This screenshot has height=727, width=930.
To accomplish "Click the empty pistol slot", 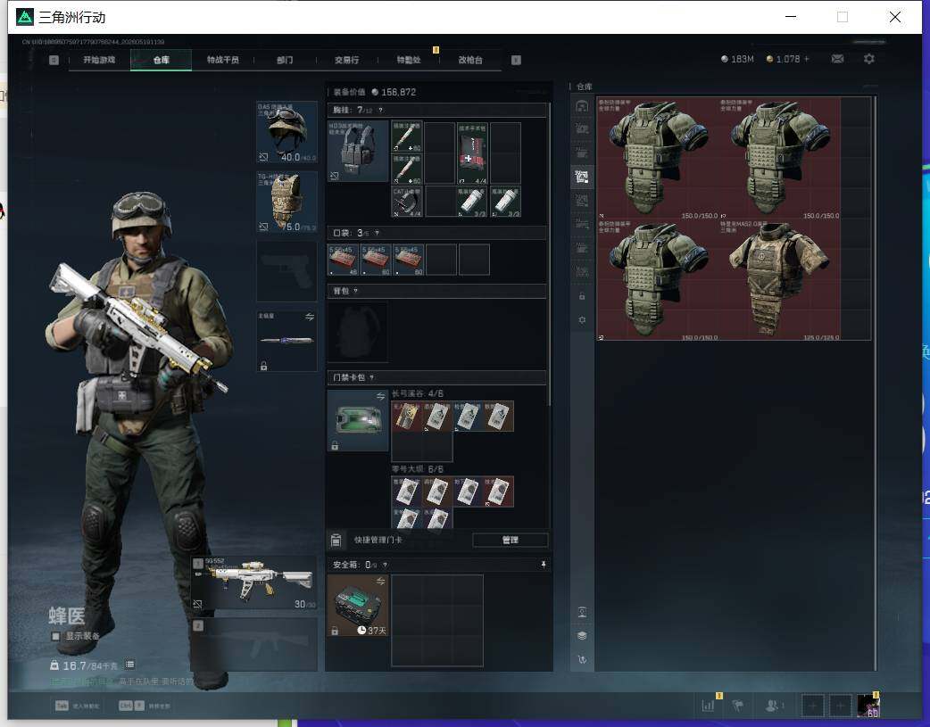I will (x=287, y=271).
